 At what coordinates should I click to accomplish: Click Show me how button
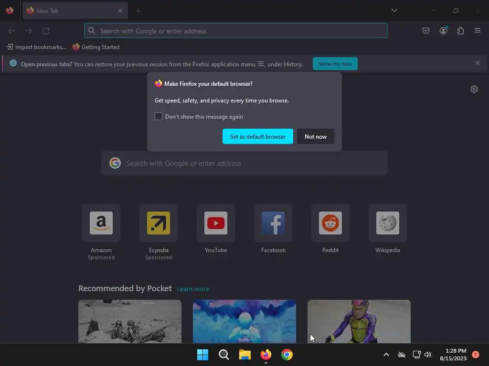(x=335, y=64)
